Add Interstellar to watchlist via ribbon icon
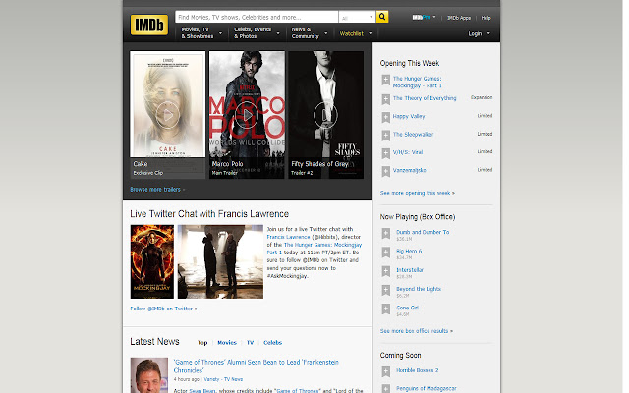 (x=386, y=271)
